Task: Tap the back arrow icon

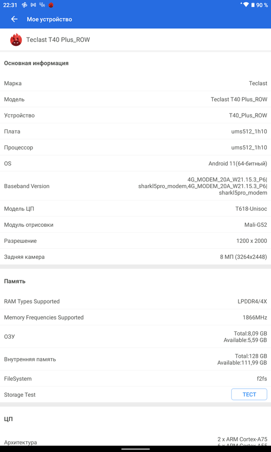Action: coord(14,19)
